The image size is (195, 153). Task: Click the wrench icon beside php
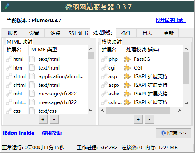pyautogui.click(x=104, y=59)
